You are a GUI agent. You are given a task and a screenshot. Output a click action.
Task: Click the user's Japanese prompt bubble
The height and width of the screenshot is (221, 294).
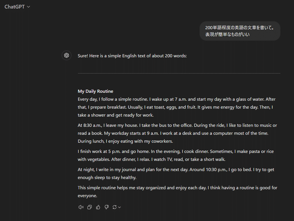[x=240, y=31]
